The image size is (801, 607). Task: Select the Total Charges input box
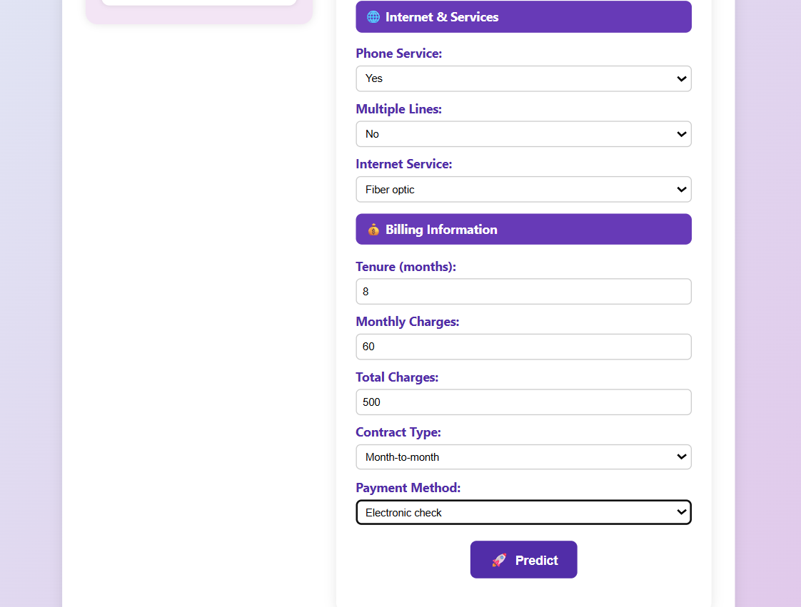click(523, 402)
